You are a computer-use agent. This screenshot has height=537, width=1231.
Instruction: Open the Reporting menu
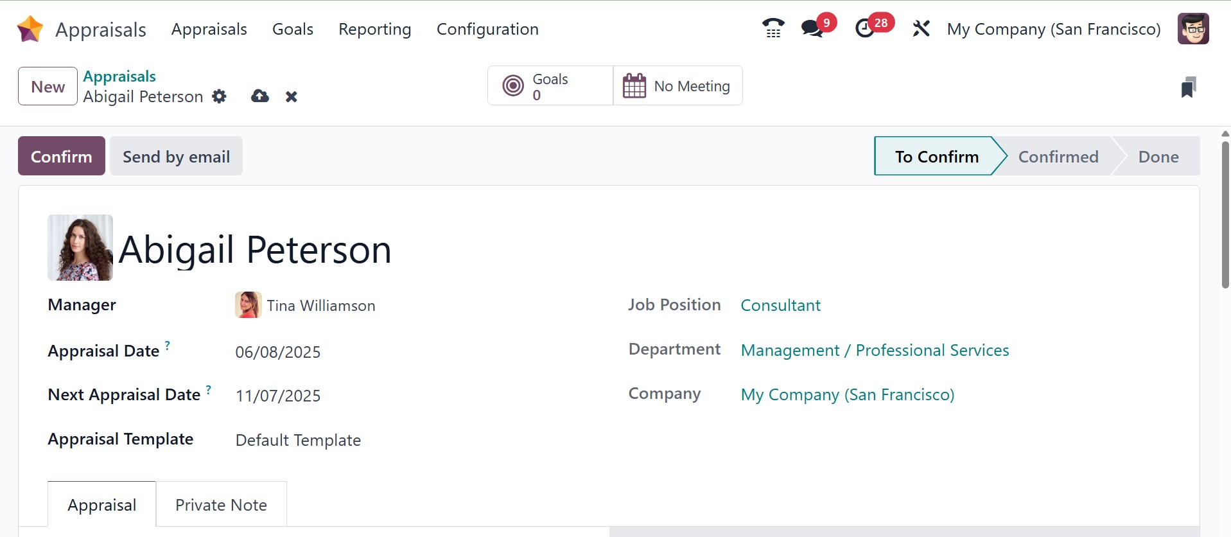pos(374,30)
